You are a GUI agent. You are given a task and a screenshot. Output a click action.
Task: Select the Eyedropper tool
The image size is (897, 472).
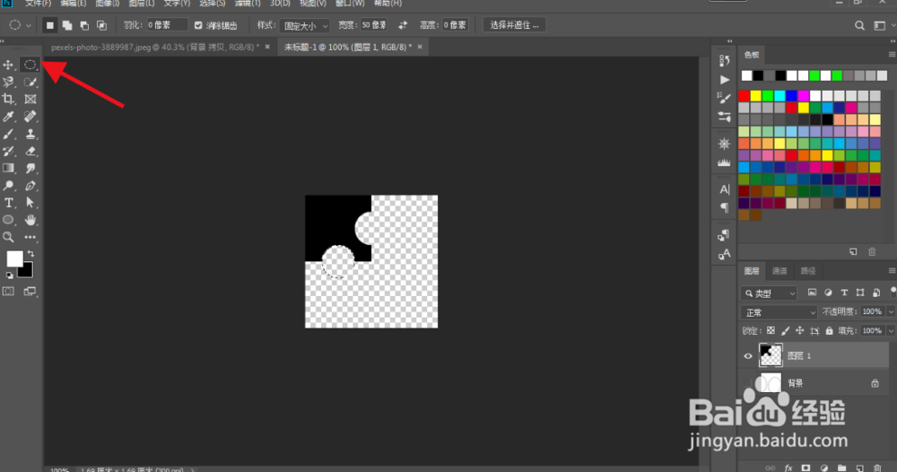[x=9, y=116]
